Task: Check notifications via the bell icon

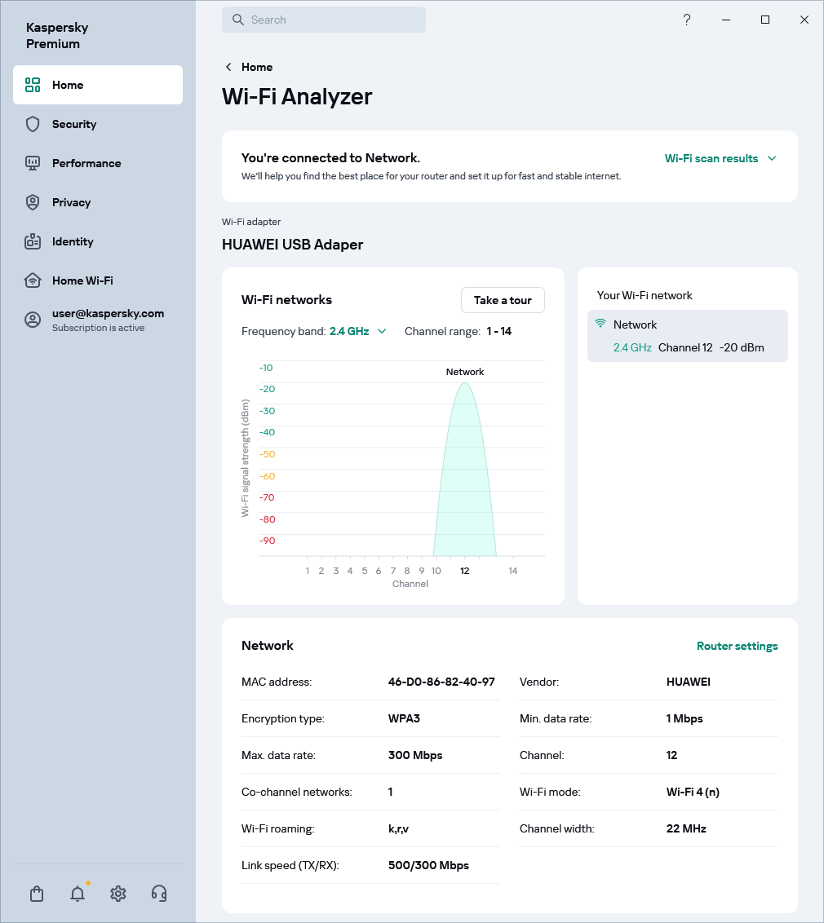Action: pyautogui.click(x=77, y=894)
